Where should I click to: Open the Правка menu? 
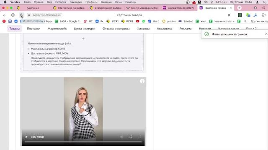tap(39, 2)
